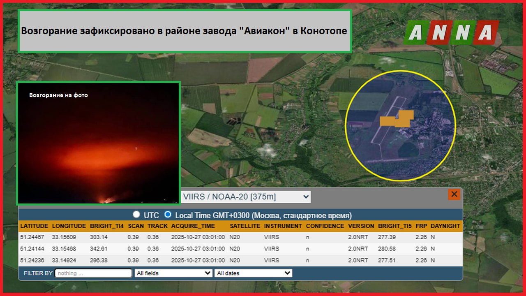Select the Local Time GMT+0300 radio button
The image size is (526, 296).
click(x=168, y=215)
